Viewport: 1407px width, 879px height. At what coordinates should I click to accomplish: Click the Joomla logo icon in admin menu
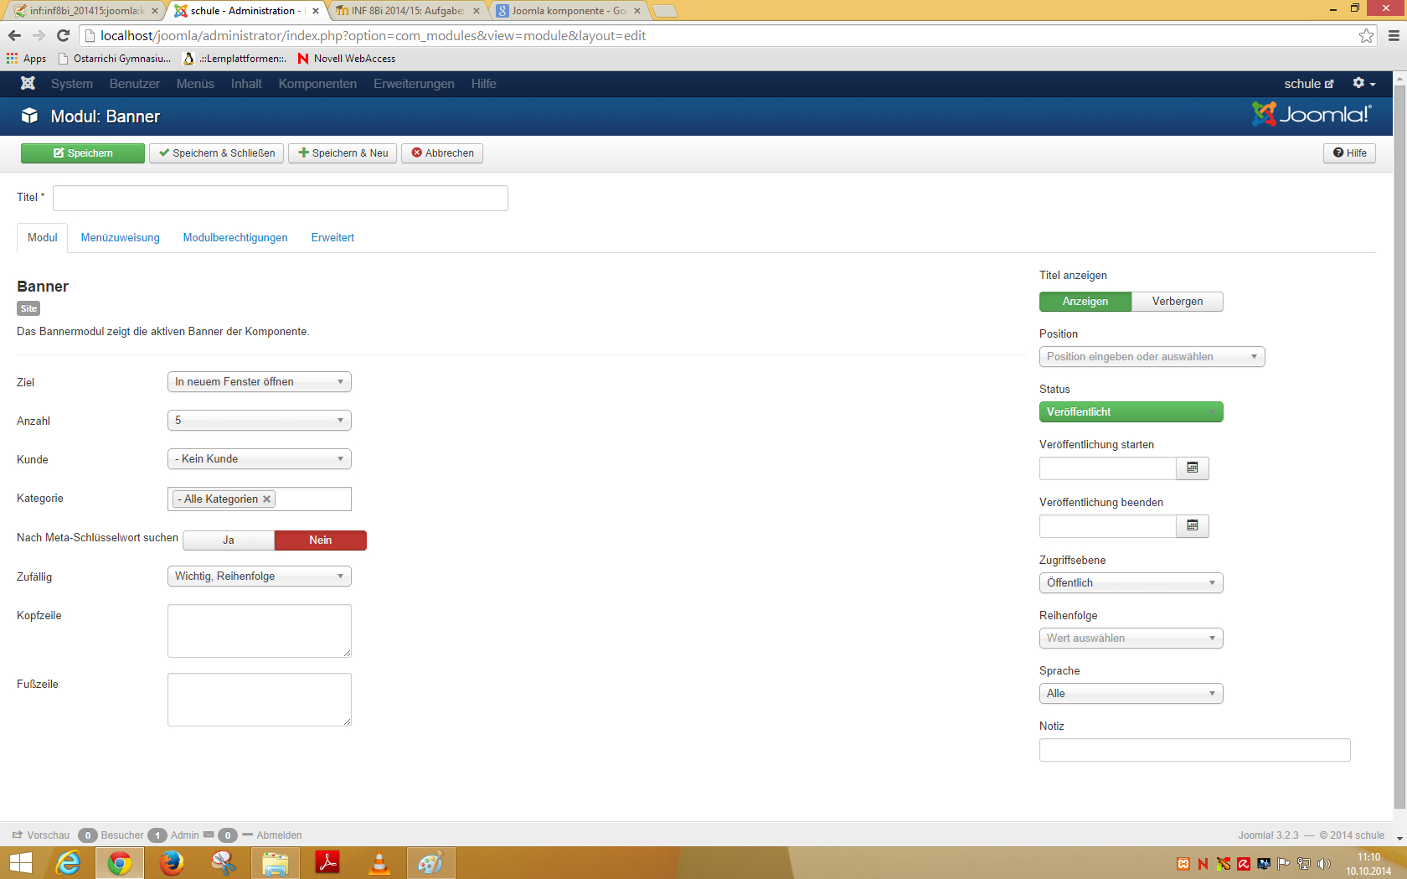pos(28,83)
